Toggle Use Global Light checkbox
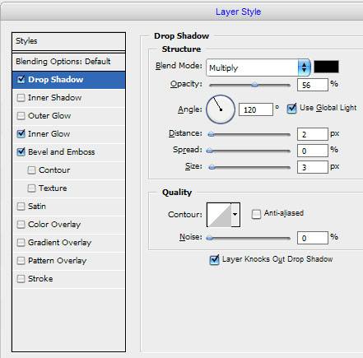The height and width of the screenshot is (358, 363). 291,109
